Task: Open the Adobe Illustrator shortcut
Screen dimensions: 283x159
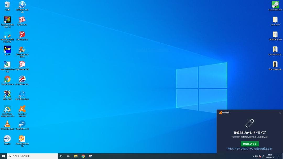Action: tap(22, 138)
